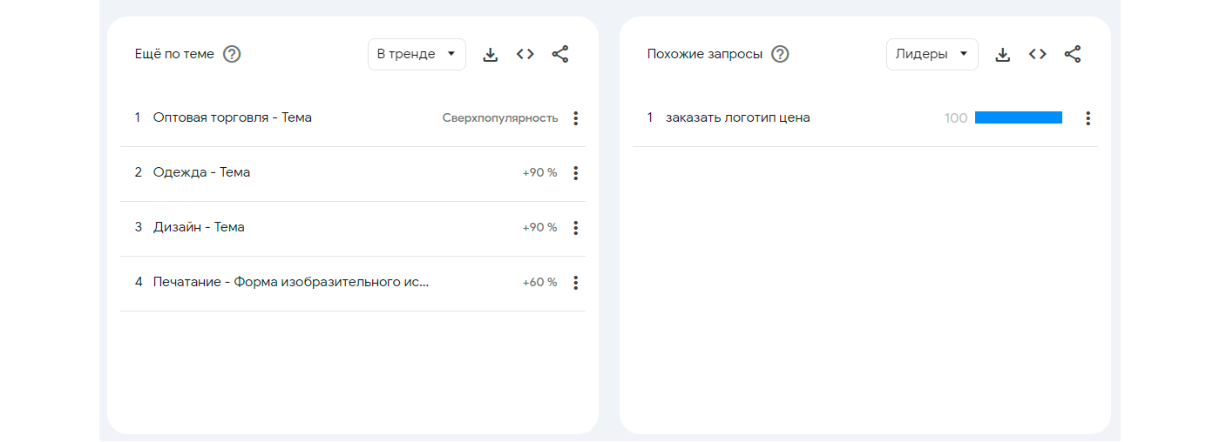Download the 'Ещё по теме' data as CSV
The width and height of the screenshot is (1220, 442).
point(491,55)
